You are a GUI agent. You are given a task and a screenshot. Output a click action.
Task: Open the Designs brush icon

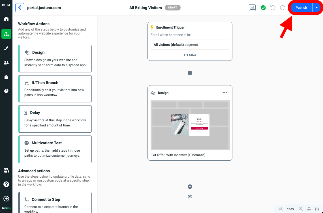(6, 48)
